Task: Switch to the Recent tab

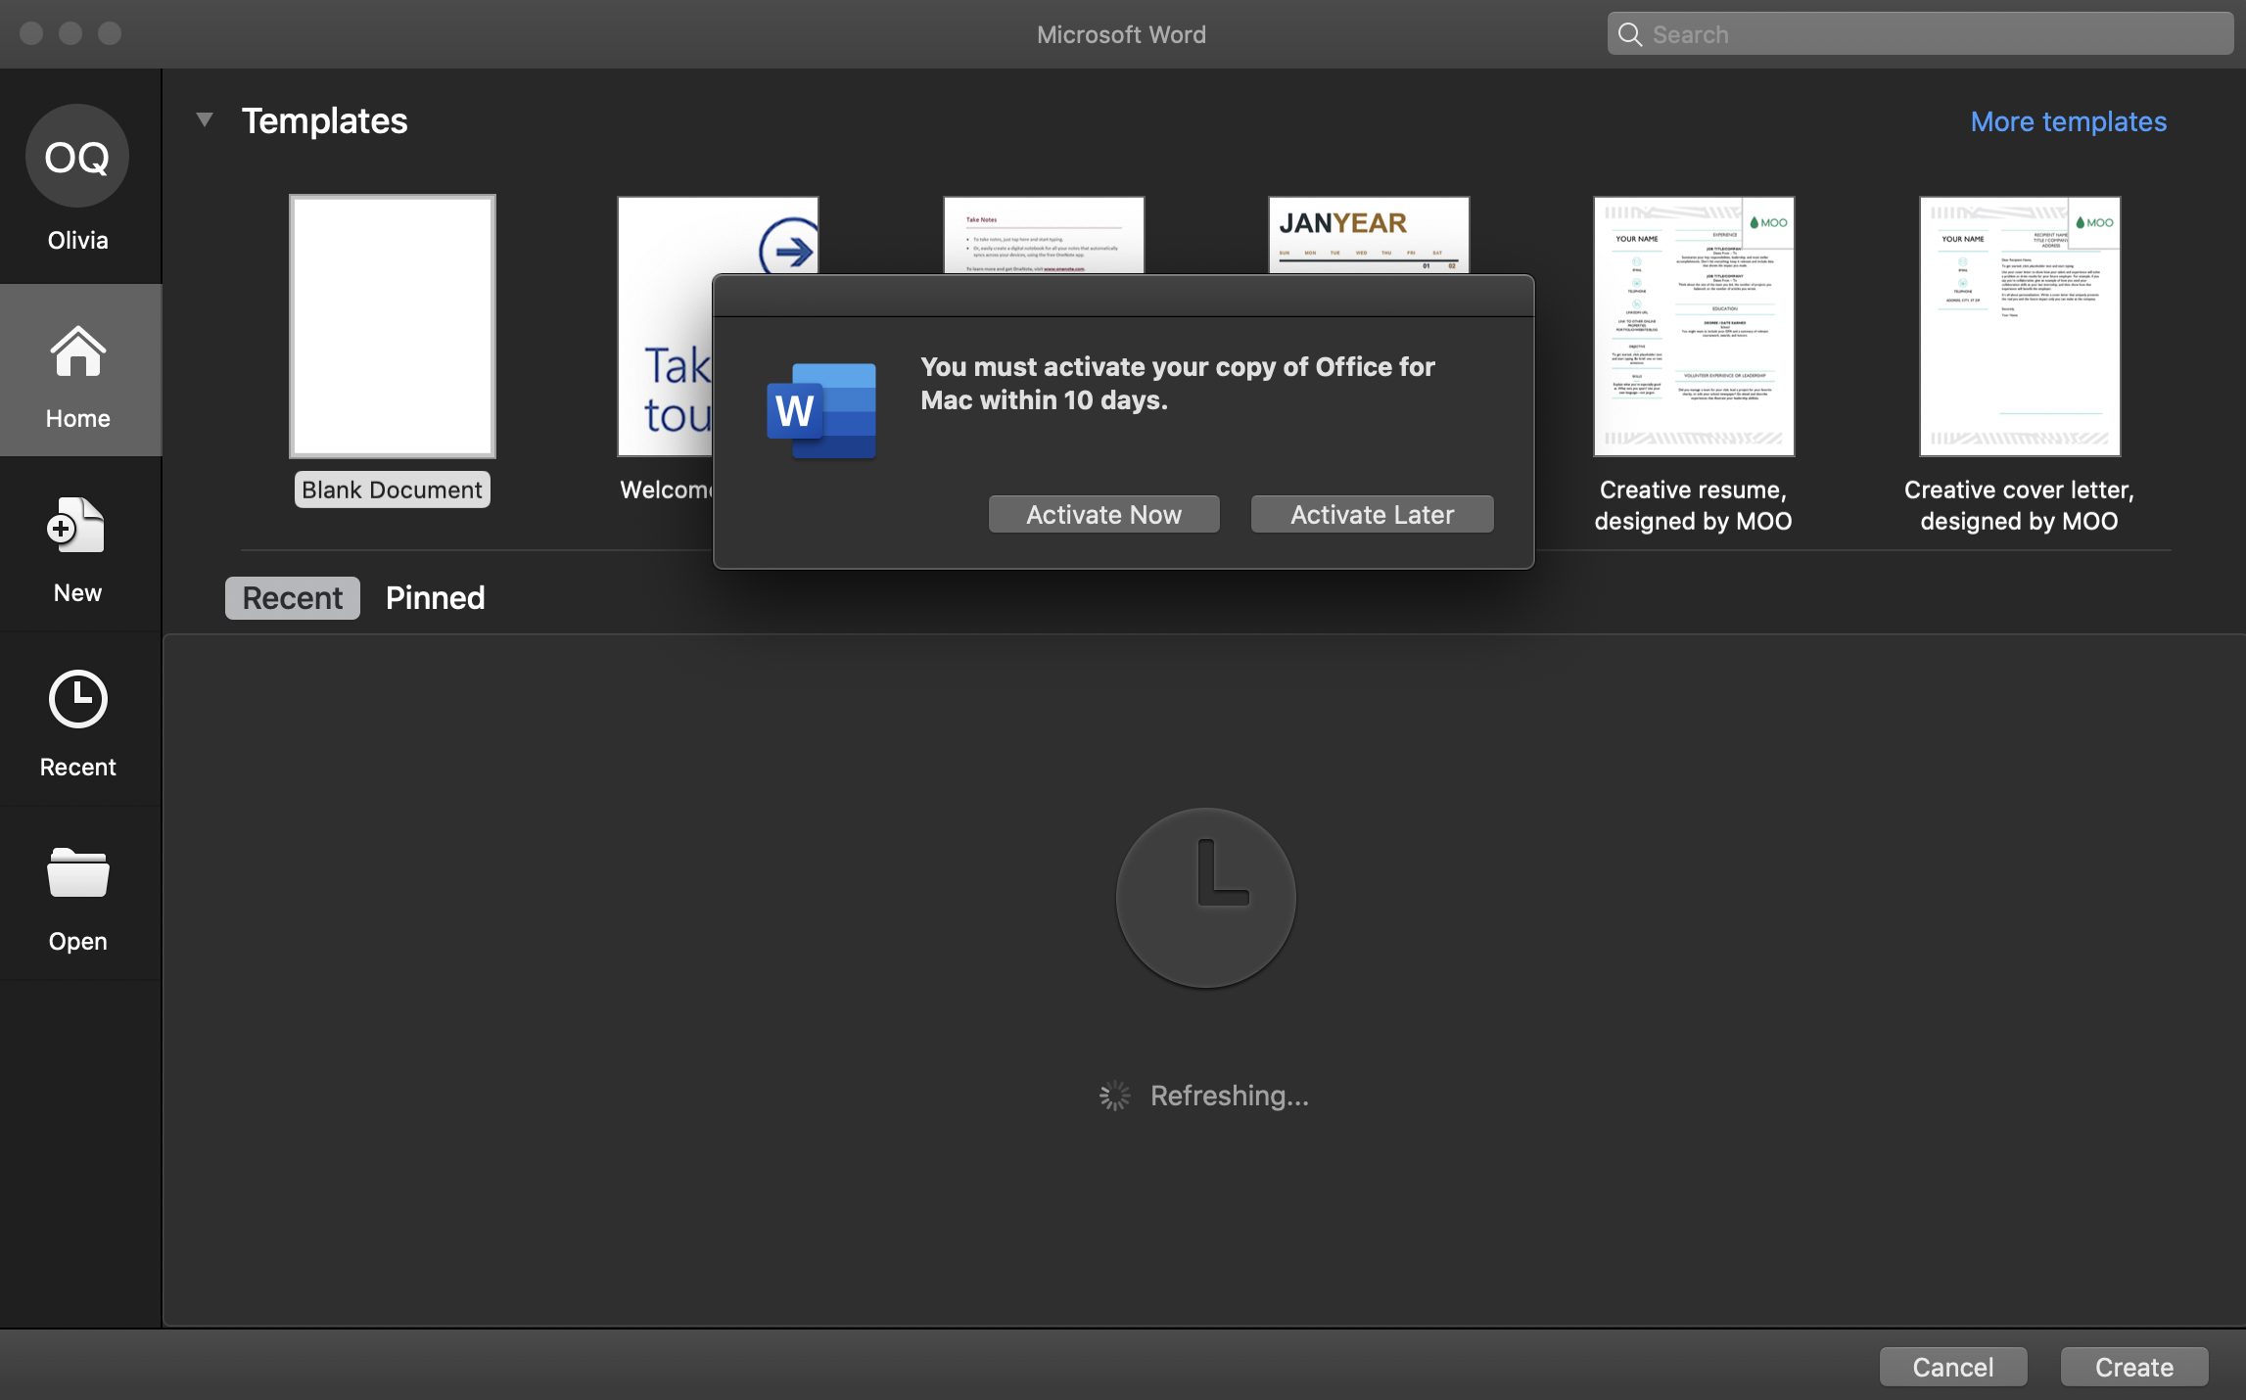Action: tap(293, 597)
